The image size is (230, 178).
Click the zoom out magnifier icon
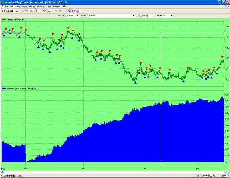[x=49, y=11]
